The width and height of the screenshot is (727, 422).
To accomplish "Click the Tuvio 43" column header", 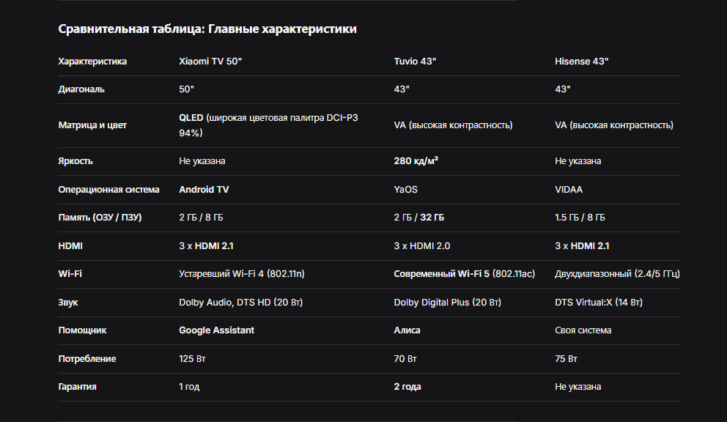I will click(x=415, y=62).
